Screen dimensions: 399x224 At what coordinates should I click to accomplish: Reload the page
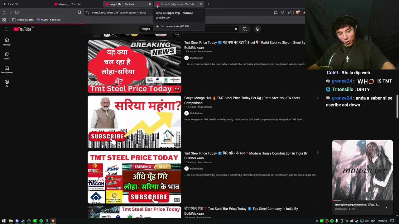pos(17,12)
